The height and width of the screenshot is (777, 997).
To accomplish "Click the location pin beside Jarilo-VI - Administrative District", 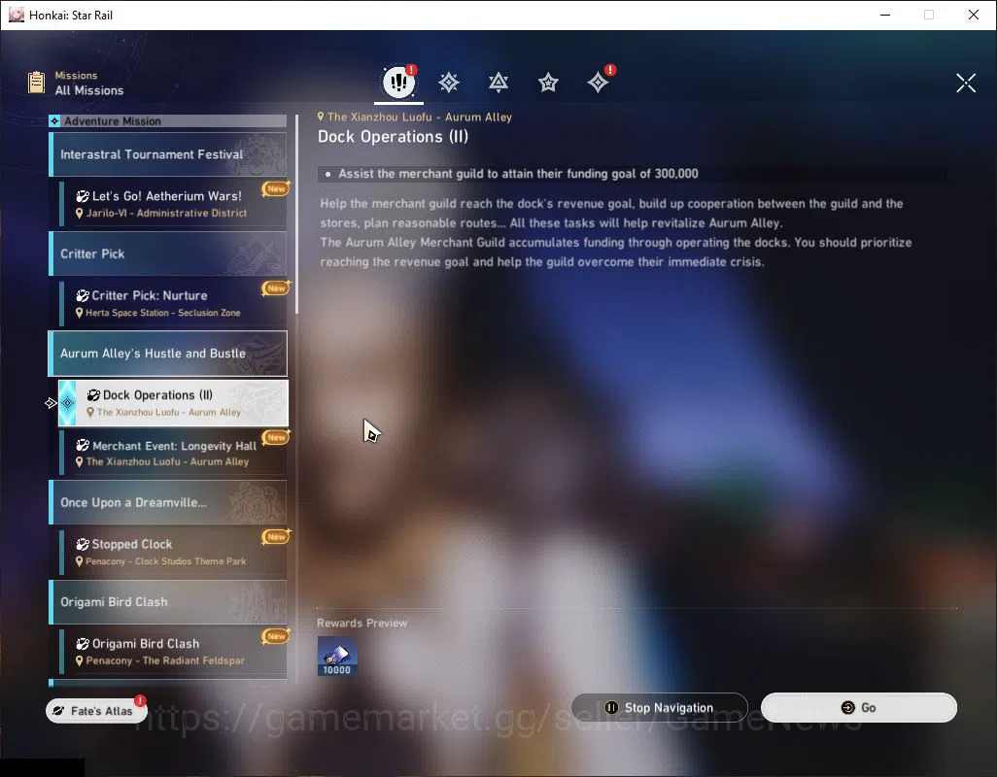I will 79,214.
